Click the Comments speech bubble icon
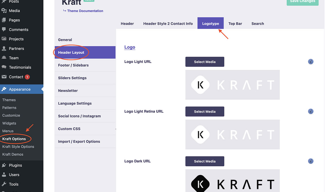The image size is (325, 192). point(4,30)
